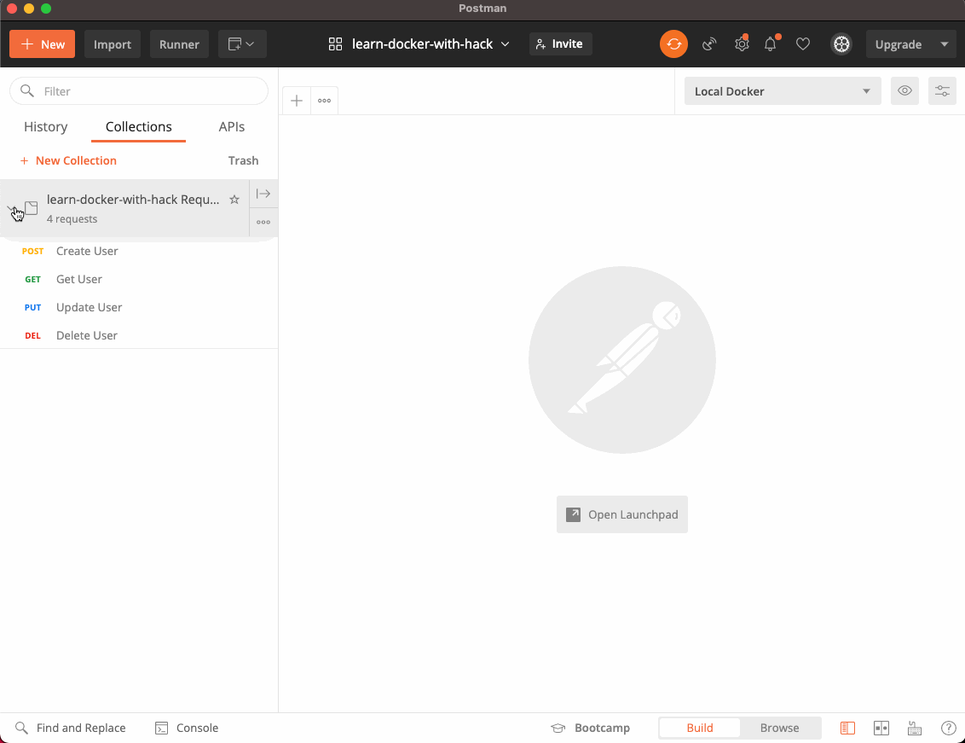This screenshot has width=965, height=743.
Task: Open the notifications bell icon
Action: point(771,44)
